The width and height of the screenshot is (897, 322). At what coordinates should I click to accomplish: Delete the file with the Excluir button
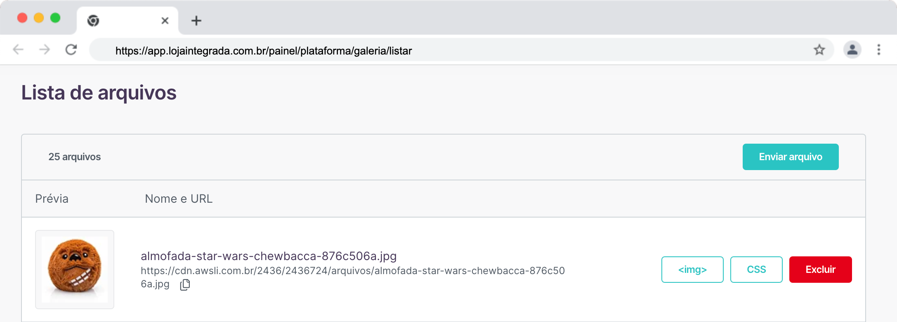coord(820,270)
